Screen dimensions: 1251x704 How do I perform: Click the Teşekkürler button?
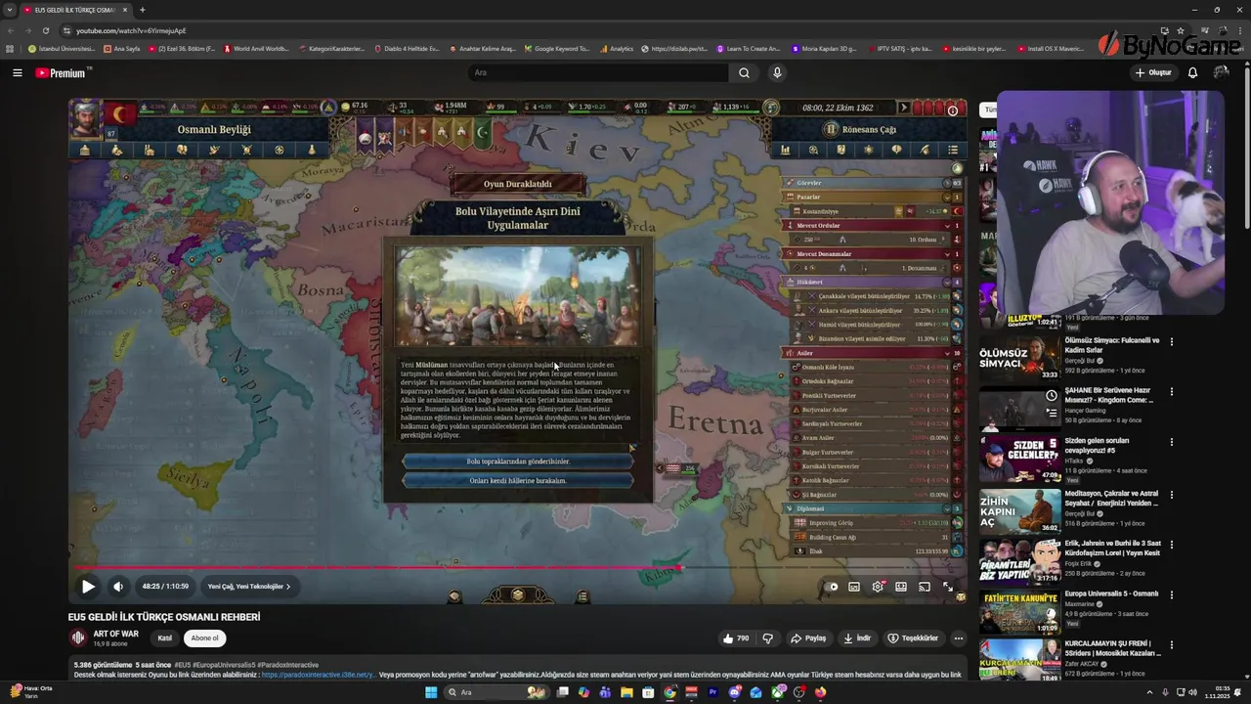coord(913,638)
